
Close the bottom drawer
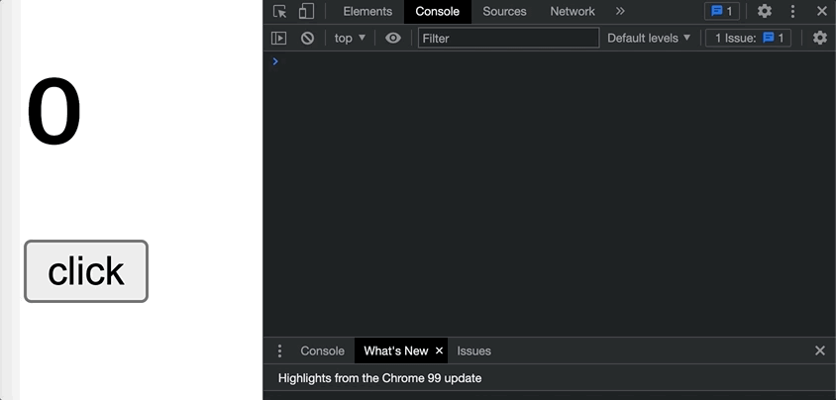[820, 350]
